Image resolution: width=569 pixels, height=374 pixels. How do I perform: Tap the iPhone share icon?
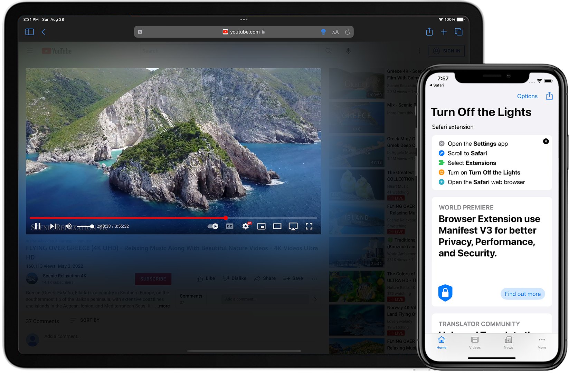coord(549,96)
